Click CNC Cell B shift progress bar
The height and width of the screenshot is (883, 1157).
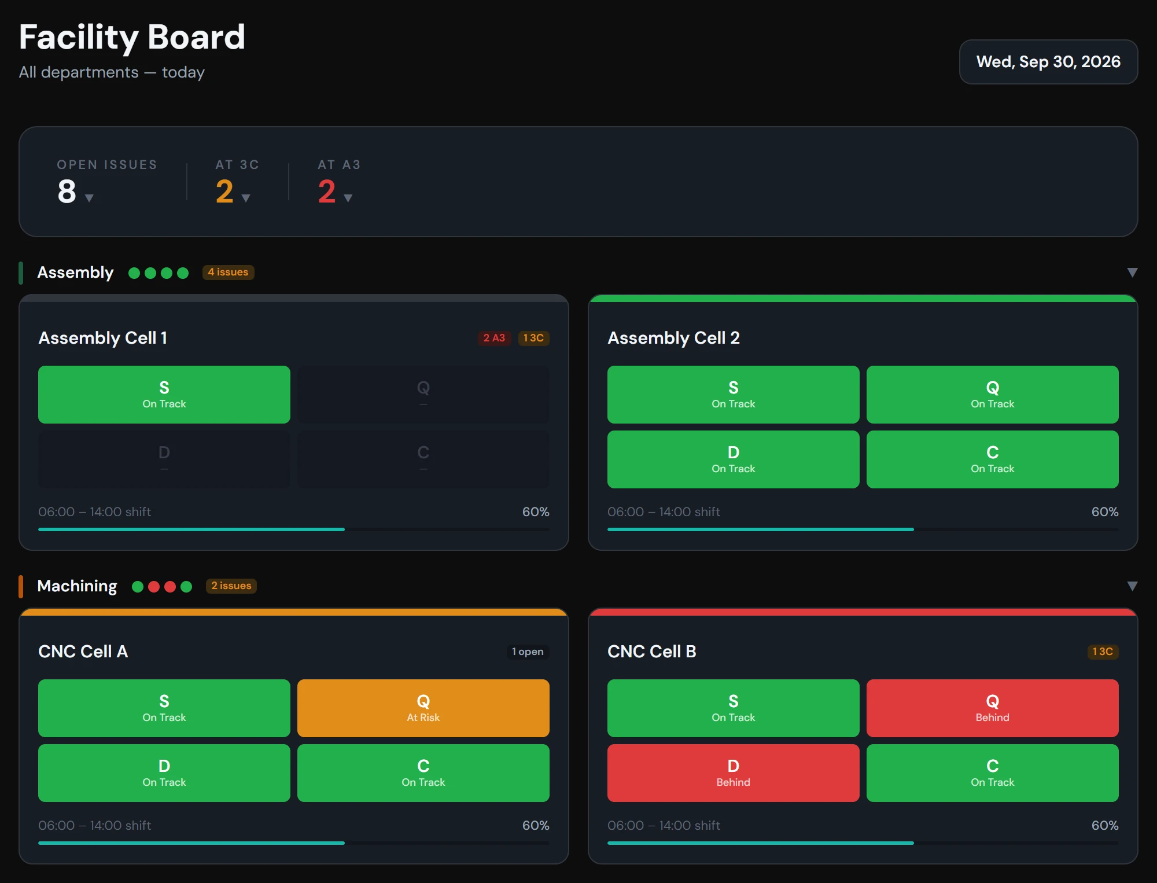863,843
